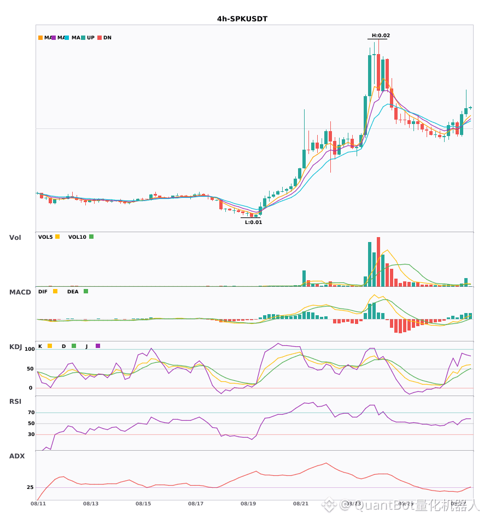The image size is (484, 519).
Task: Click the 08/19 date axis label
Action: coord(248,504)
